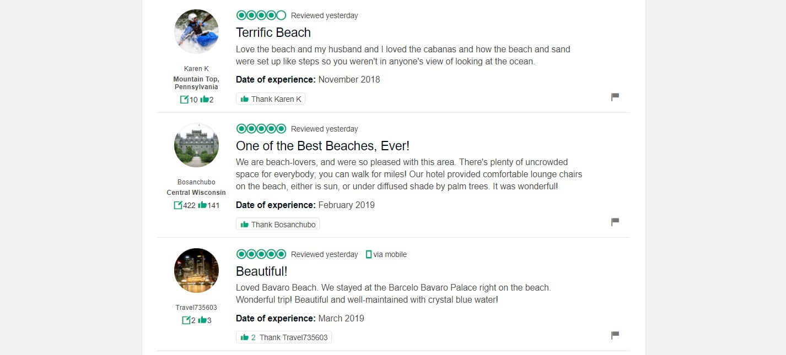Viewport: 786px width, 355px height.
Task: Flag Karen K's review as inappropriate
Action: click(615, 97)
